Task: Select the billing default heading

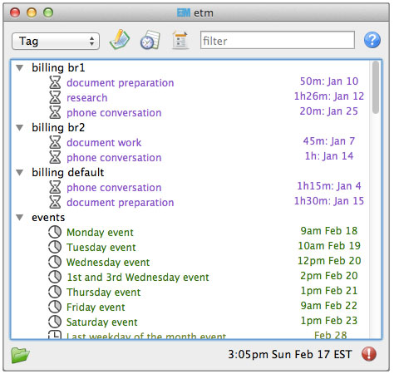Action: point(68,173)
